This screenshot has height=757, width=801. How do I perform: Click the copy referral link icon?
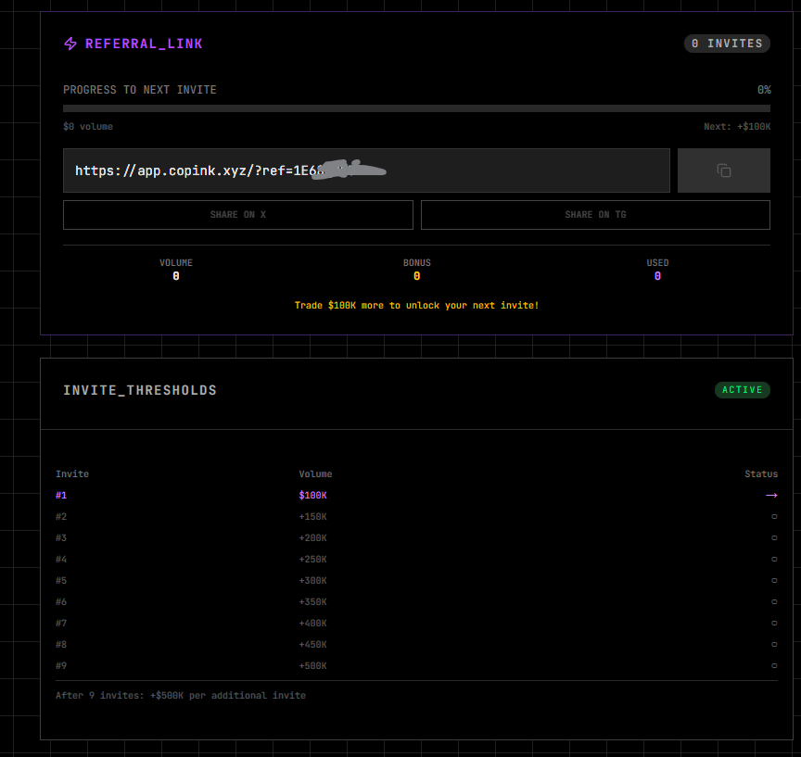point(724,170)
